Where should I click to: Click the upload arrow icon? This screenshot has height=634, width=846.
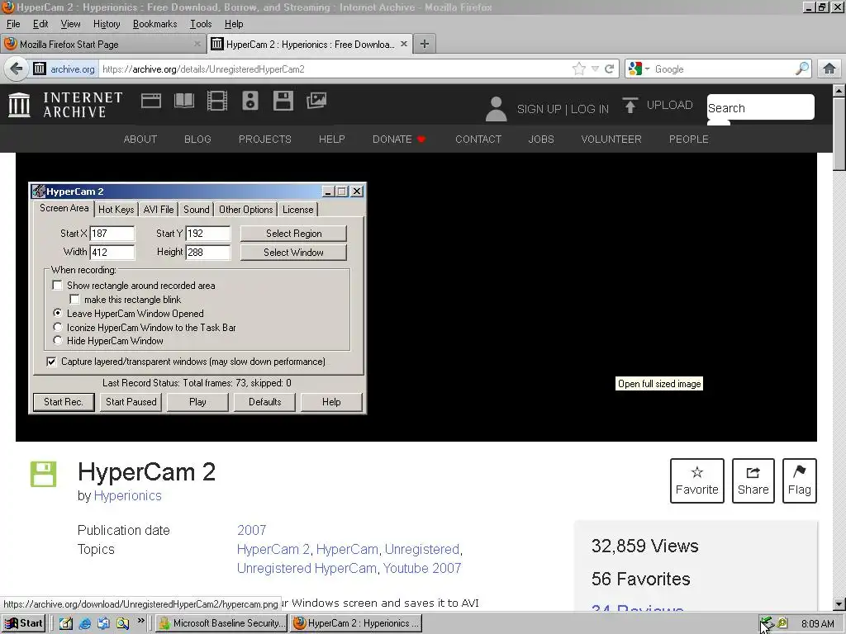[630, 105]
